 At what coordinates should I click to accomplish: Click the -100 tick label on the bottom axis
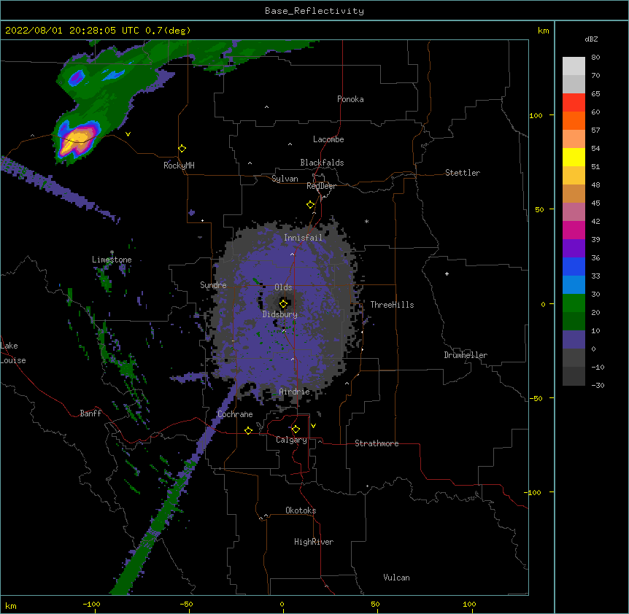(x=91, y=604)
